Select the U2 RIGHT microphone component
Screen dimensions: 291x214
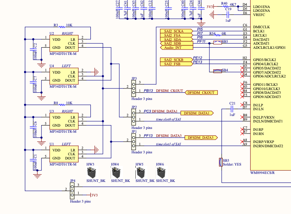[x=64, y=43]
